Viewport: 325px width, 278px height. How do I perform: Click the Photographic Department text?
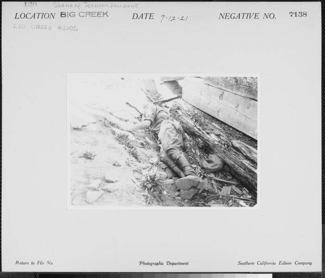(x=163, y=263)
